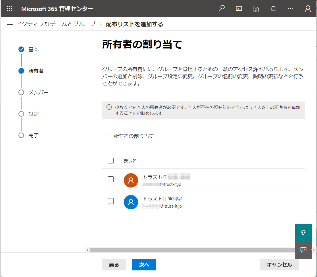Open the app launcher grid icon
This screenshot has height=277, width=317.
[9, 9]
